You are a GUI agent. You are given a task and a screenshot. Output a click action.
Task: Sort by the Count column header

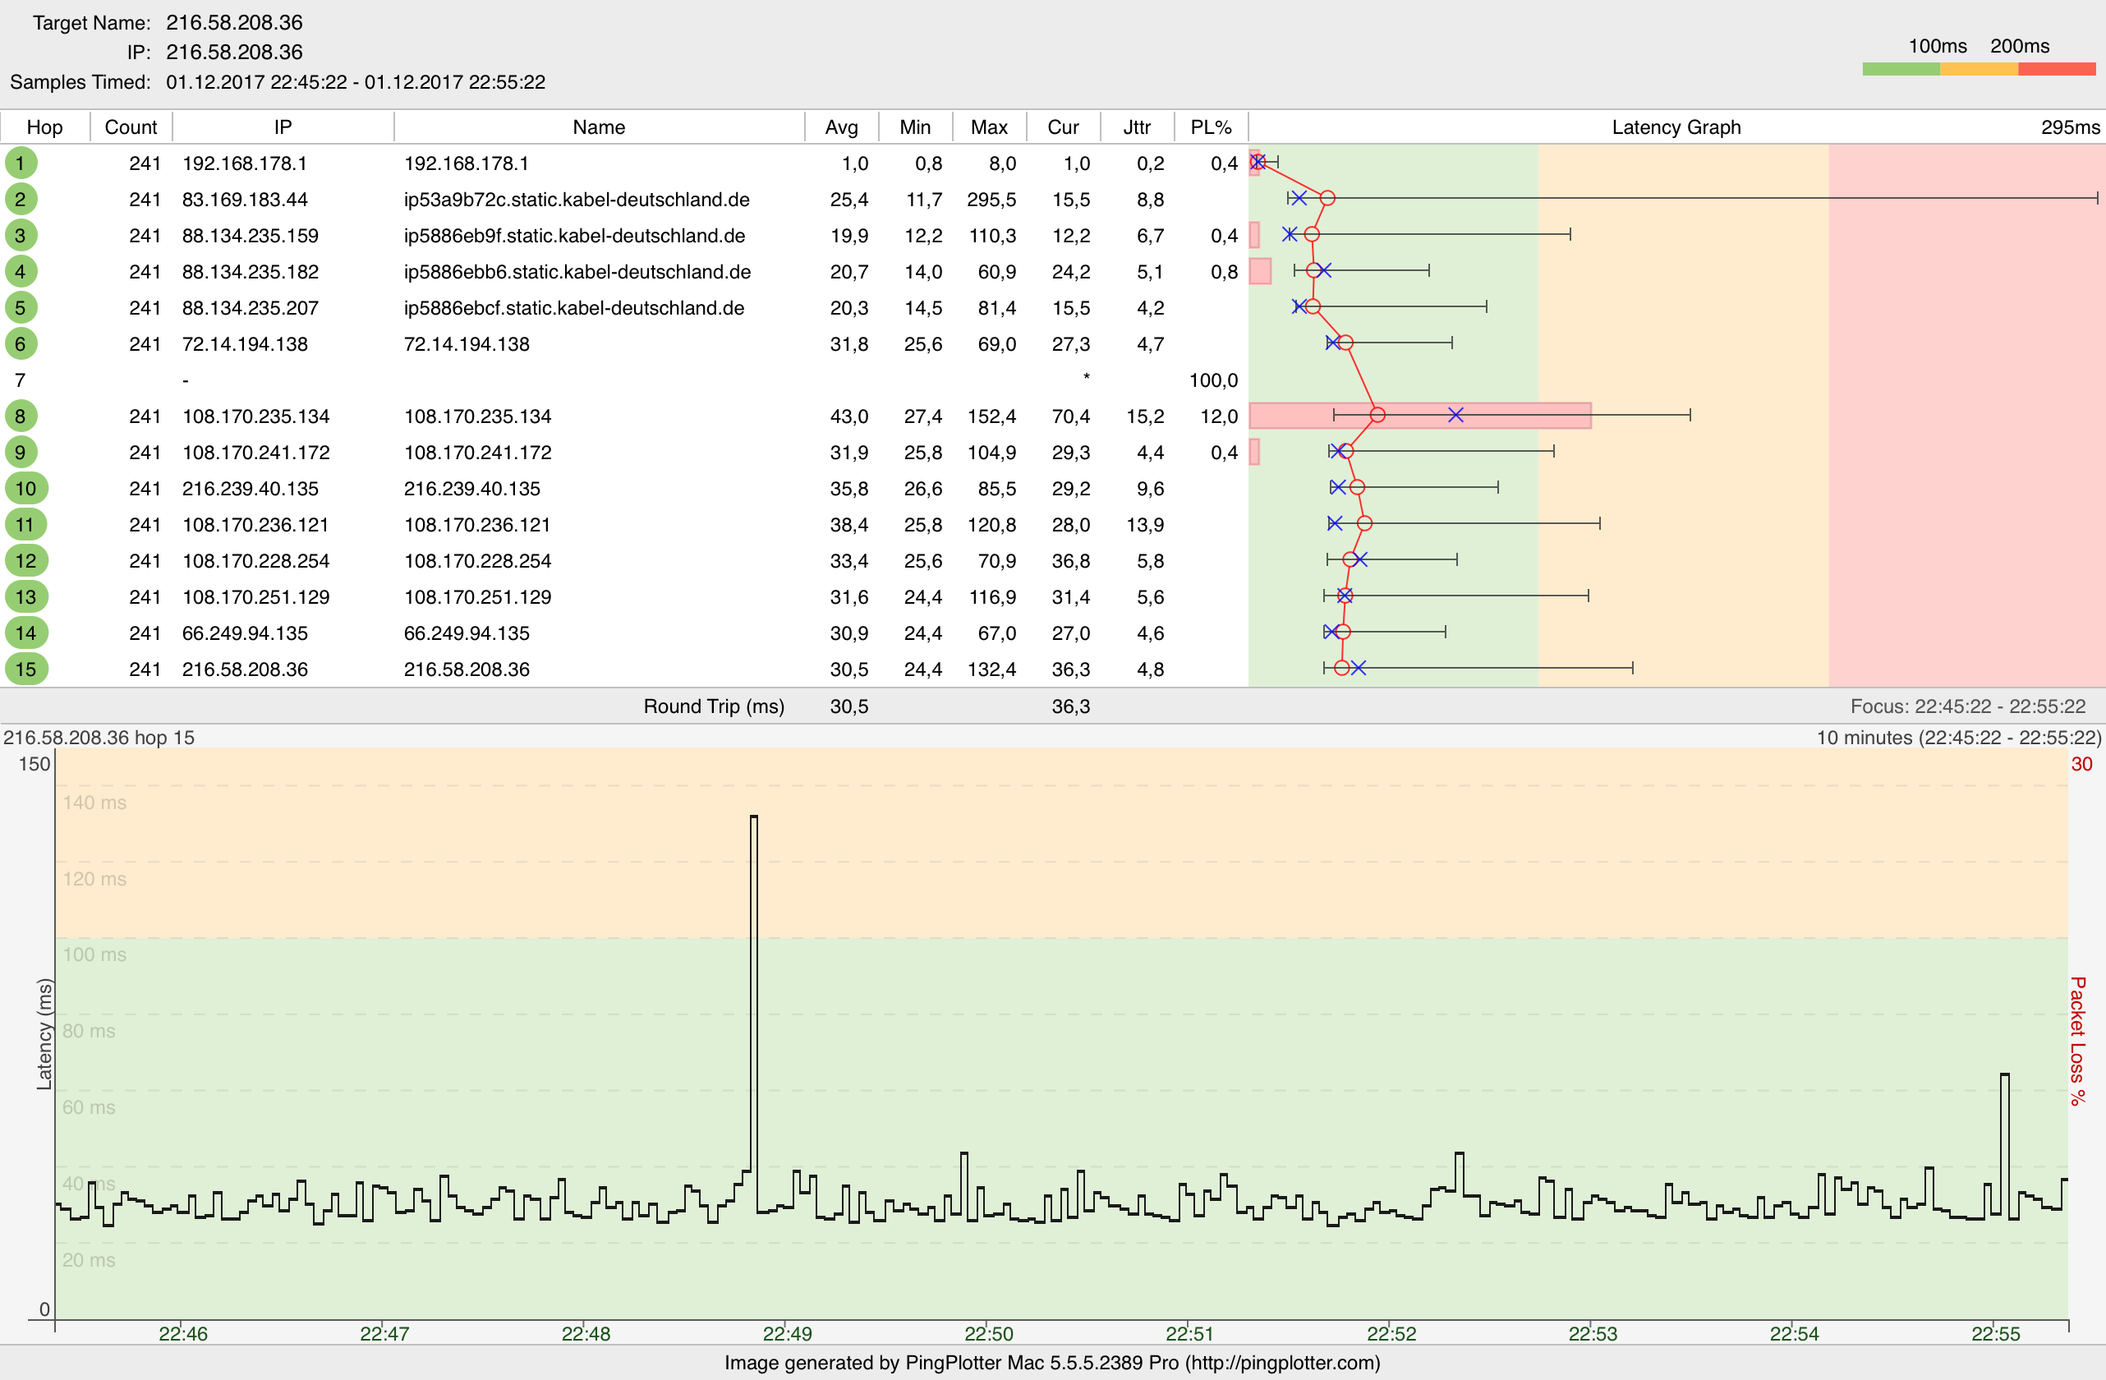pyautogui.click(x=131, y=126)
